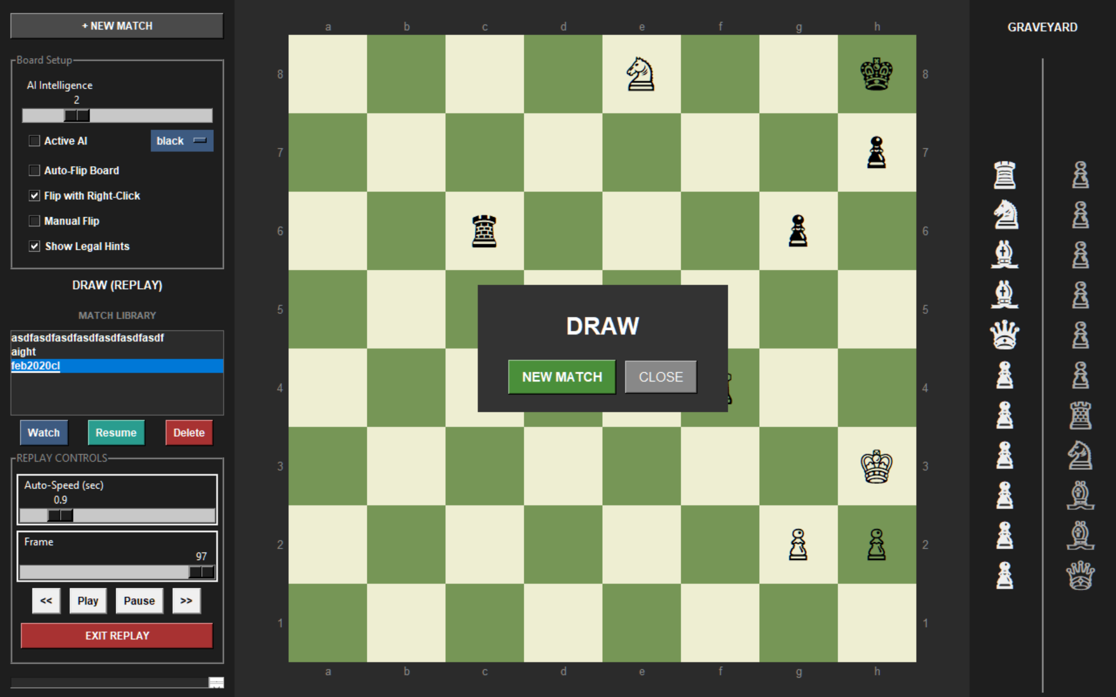1116x697 pixels.
Task: Enable the Active AI checkbox
Action: point(35,141)
